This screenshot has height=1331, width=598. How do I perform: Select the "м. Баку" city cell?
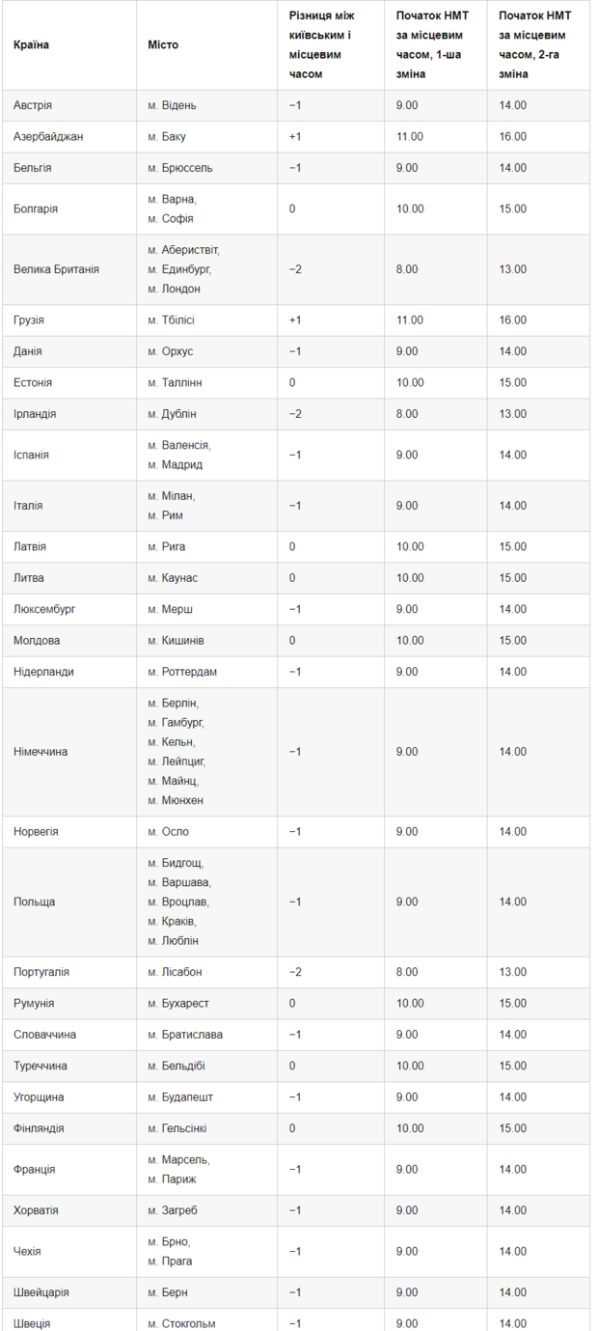tap(168, 136)
